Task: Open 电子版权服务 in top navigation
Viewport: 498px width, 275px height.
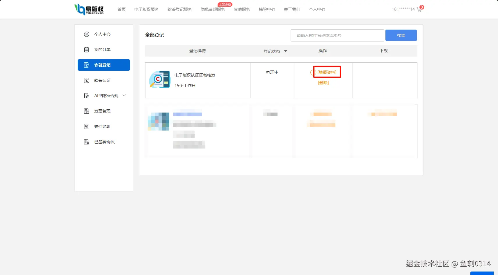Action: pyautogui.click(x=147, y=9)
